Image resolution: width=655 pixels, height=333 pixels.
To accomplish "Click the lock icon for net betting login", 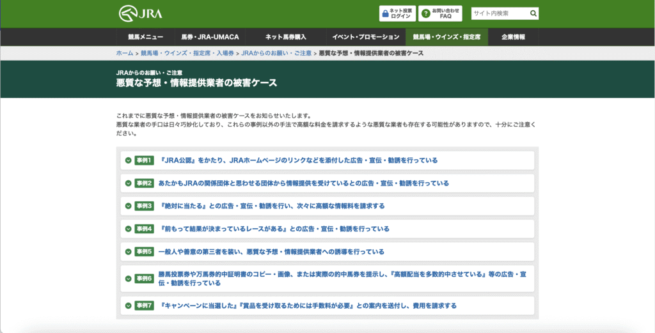I will tap(386, 13).
